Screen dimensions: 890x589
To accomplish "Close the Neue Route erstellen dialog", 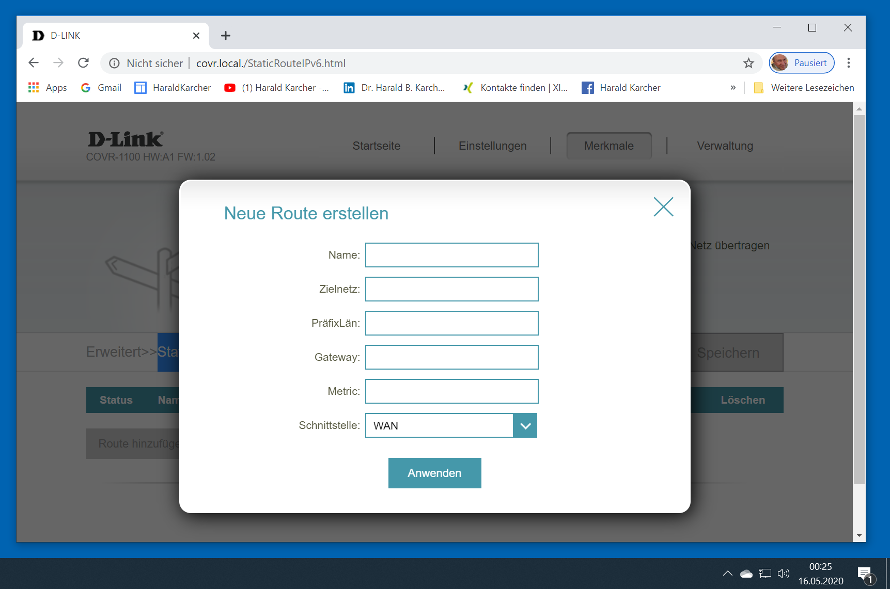I will pos(663,207).
